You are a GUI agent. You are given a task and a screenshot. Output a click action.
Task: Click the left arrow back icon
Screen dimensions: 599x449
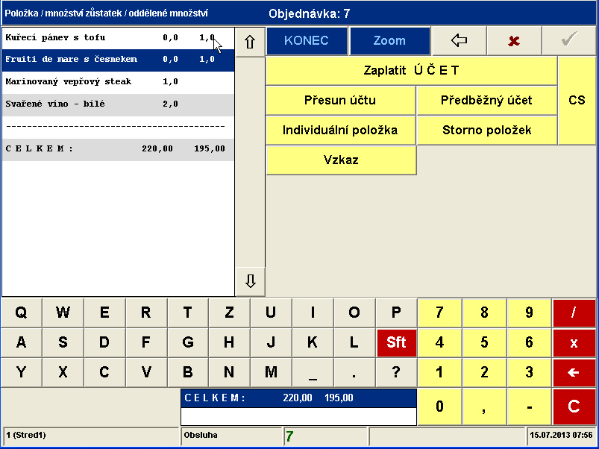pos(459,41)
